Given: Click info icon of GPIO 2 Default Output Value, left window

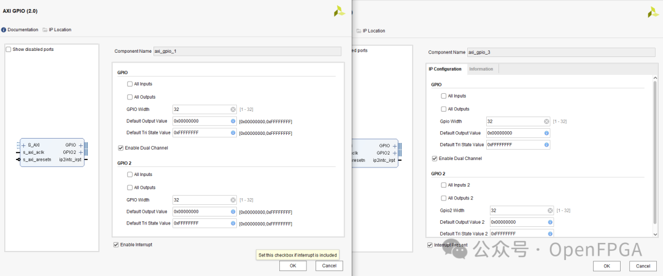Looking at the screenshot, I should pyautogui.click(x=233, y=212).
